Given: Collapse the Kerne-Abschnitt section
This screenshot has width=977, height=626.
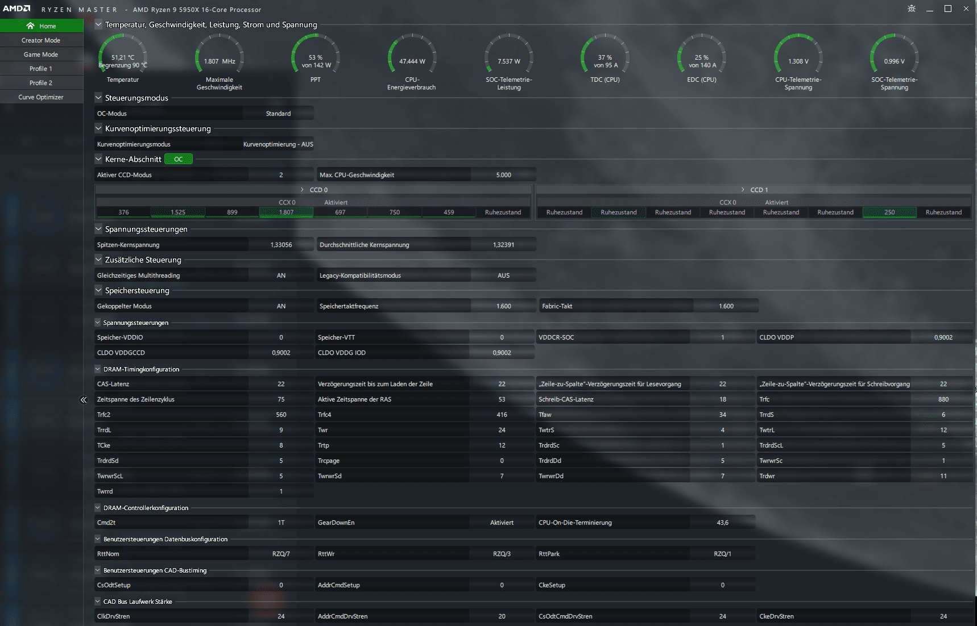Looking at the screenshot, I should [98, 159].
